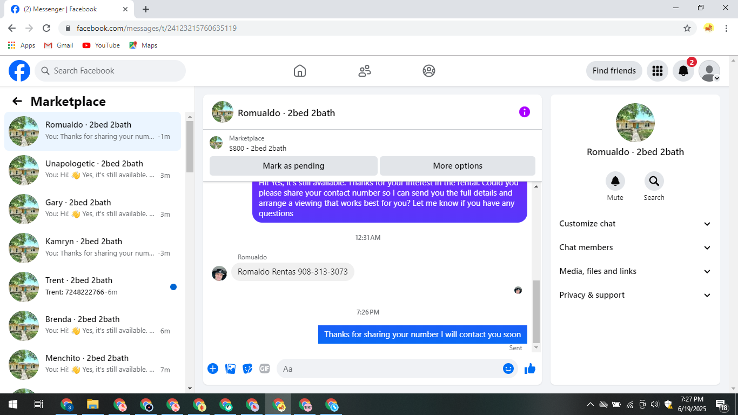Viewport: 738px width, 415px height.
Task: Click the browser address bar
Action: pos(373,28)
